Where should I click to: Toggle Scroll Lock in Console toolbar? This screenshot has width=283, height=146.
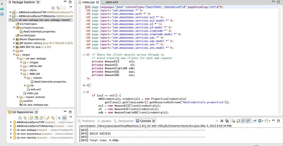coord(238,121)
